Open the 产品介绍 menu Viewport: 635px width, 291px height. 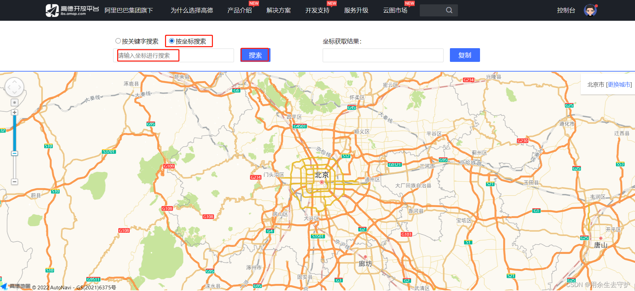[x=239, y=10]
